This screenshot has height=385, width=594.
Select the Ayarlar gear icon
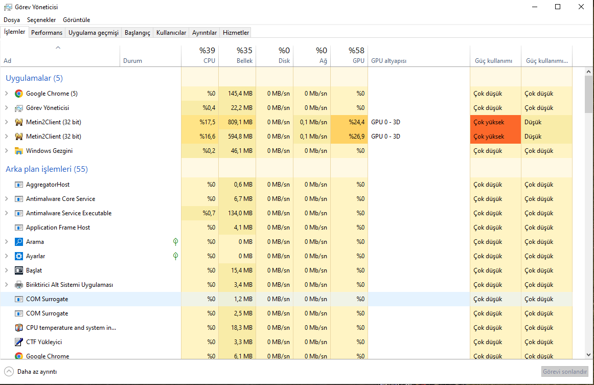19,256
